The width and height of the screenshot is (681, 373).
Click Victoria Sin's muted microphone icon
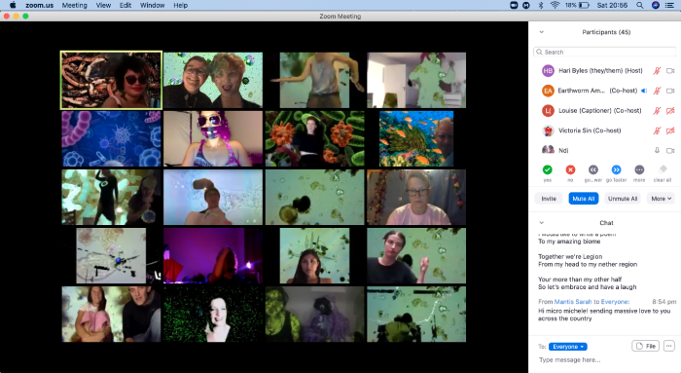(x=657, y=131)
